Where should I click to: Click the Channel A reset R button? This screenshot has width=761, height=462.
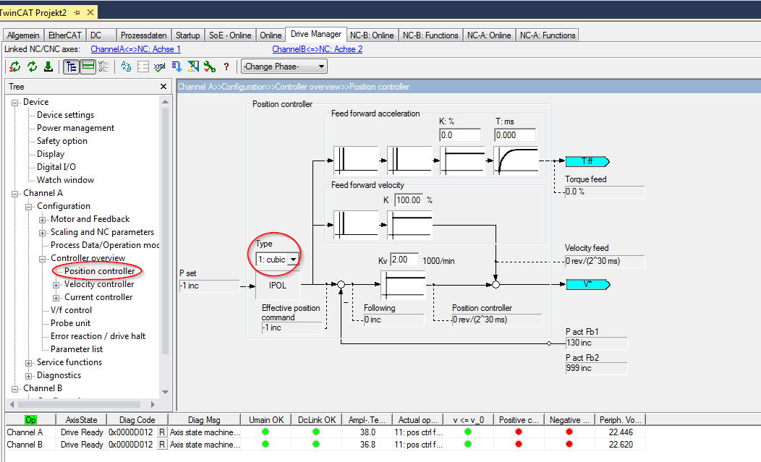pos(162,432)
